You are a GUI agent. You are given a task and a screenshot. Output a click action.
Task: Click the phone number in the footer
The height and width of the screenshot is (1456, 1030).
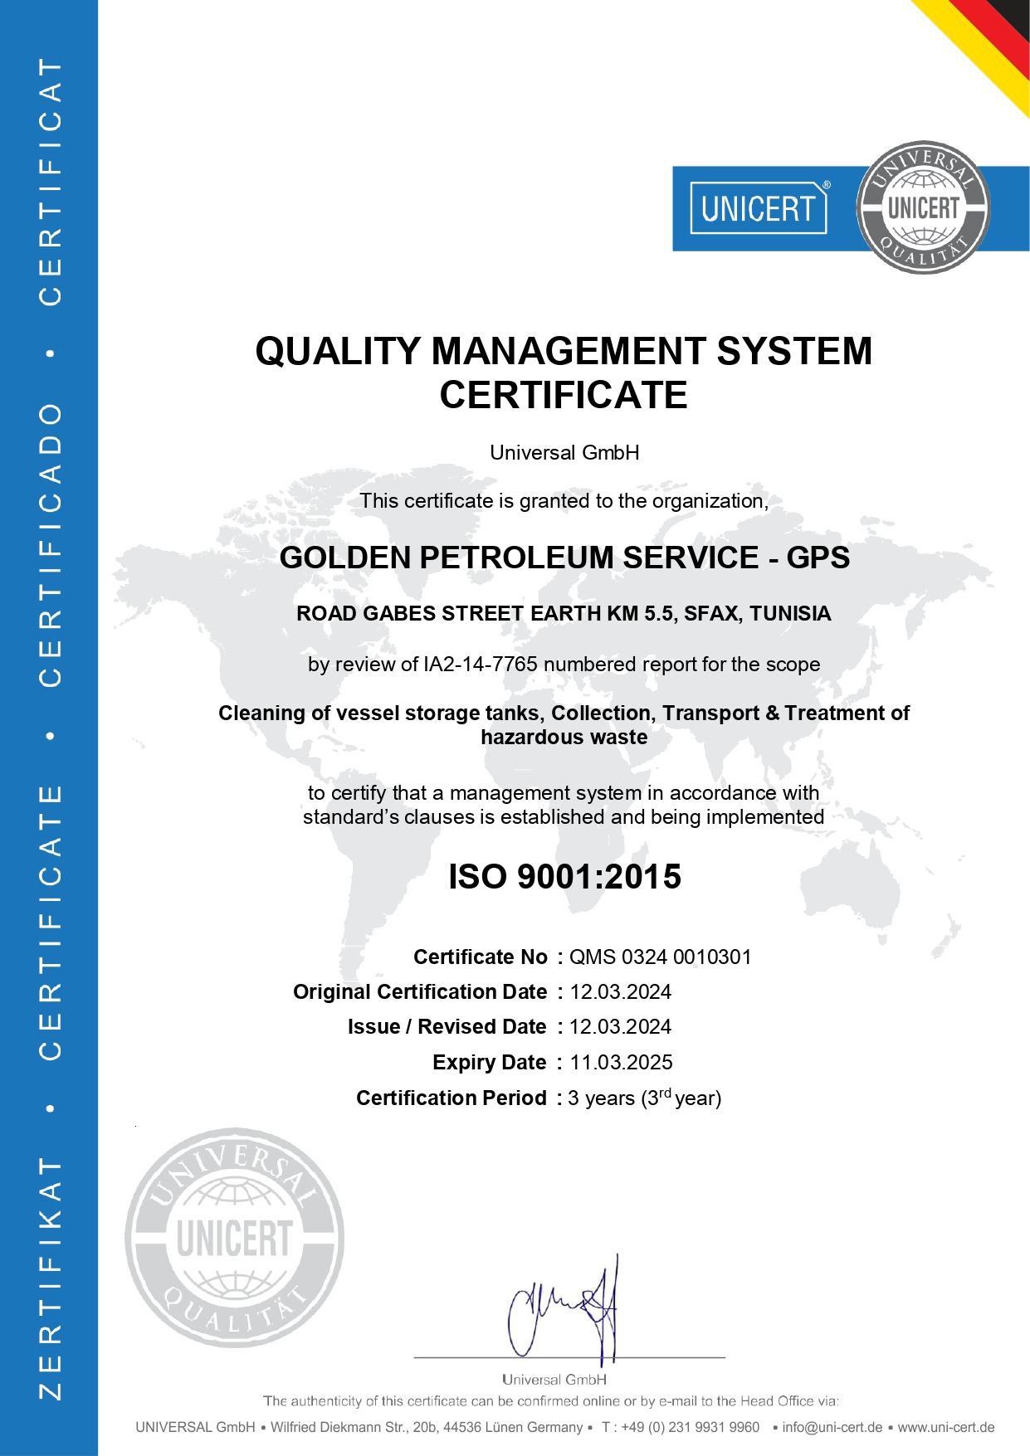[681, 1427]
